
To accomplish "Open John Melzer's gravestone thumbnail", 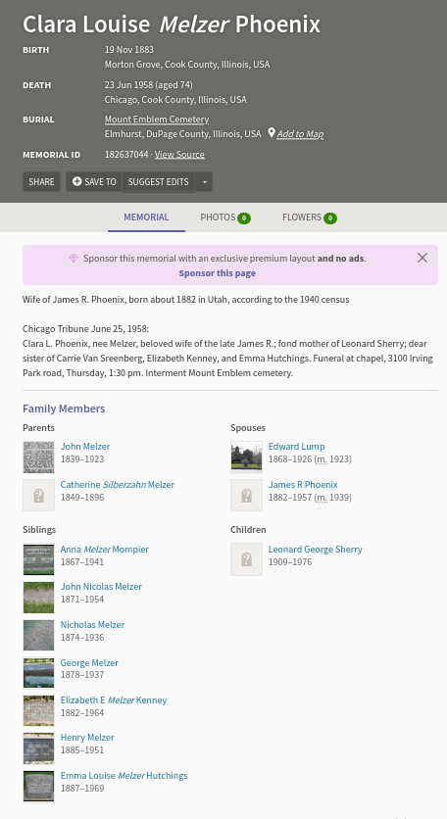I will 38,458.
